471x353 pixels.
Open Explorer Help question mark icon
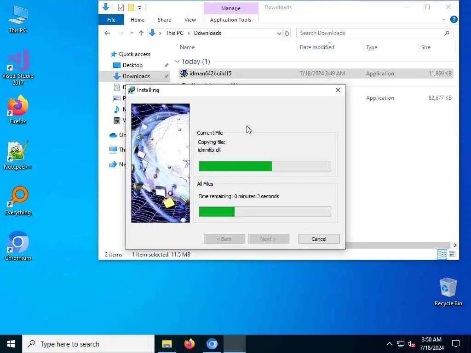(454, 19)
